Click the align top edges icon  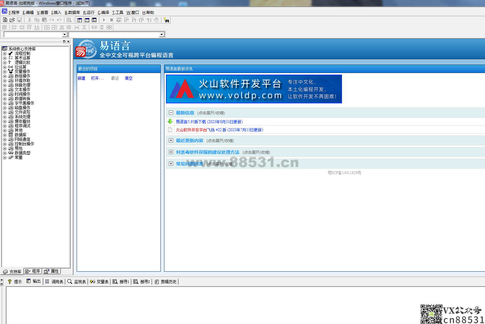[29, 27]
